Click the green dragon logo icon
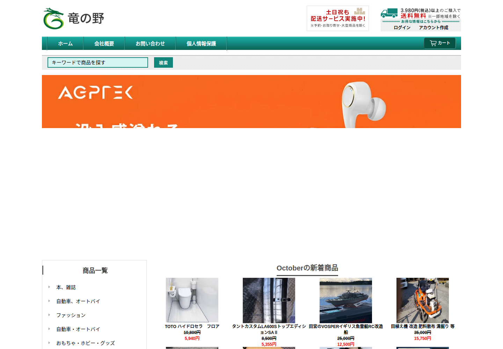Screen dimensions: 503x349 click(x=53, y=18)
